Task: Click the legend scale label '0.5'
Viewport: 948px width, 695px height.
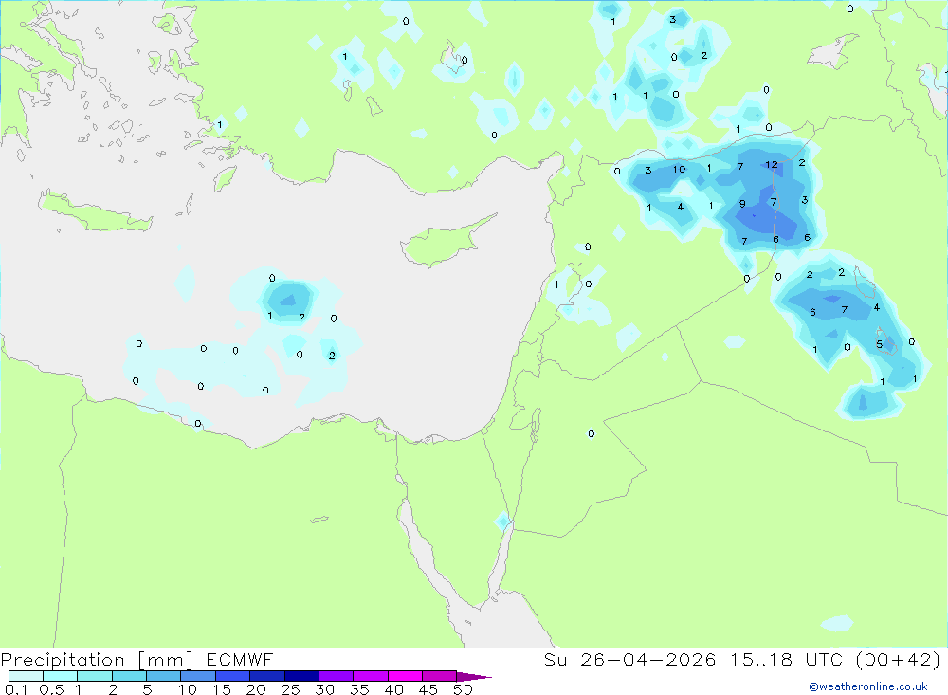Action: click(51, 689)
